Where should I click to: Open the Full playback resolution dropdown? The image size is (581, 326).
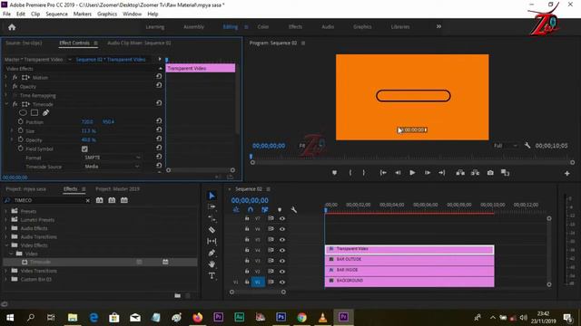(506, 146)
